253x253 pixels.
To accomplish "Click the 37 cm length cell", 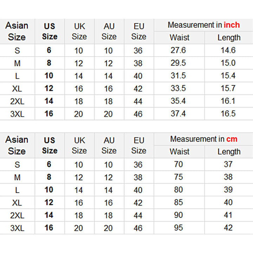I will (x=228, y=164).
